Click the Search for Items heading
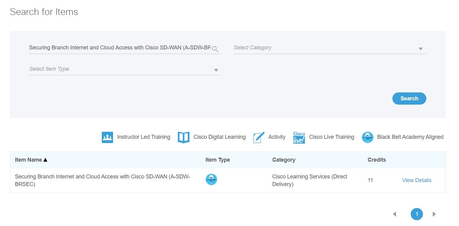The width and height of the screenshot is (459, 226). 44,12
